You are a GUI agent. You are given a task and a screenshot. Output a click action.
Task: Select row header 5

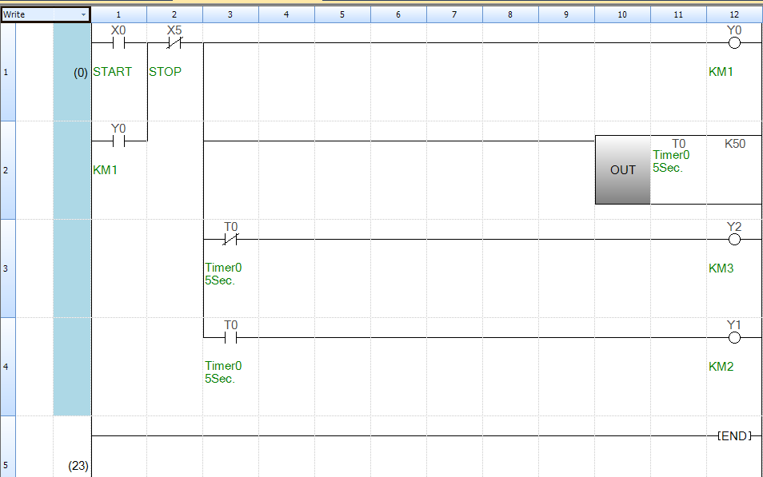coord(8,447)
